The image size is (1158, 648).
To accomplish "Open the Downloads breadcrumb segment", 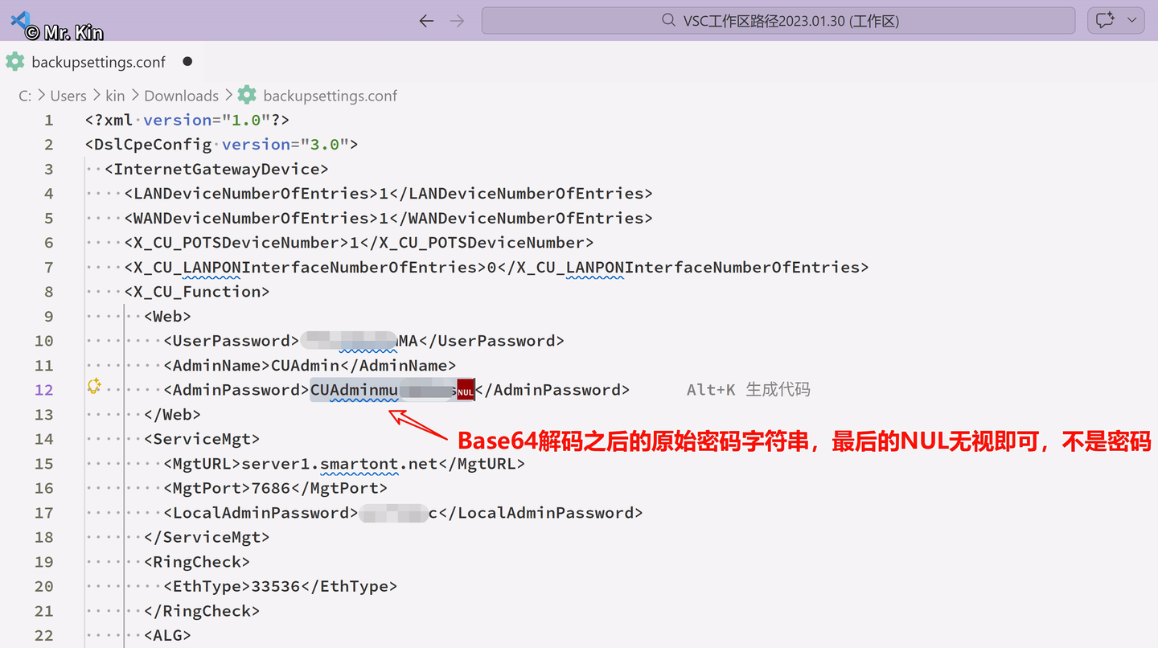I will point(181,96).
